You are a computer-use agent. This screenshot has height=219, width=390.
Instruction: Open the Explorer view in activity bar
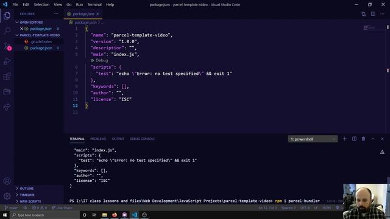tap(7, 16)
